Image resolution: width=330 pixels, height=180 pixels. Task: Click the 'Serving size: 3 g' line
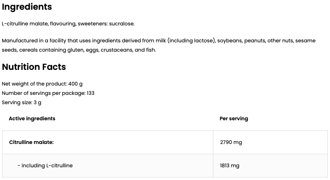[x=22, y=102]
